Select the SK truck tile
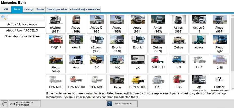234x108 pixels. pyautogui.click(x=97, y=64)
